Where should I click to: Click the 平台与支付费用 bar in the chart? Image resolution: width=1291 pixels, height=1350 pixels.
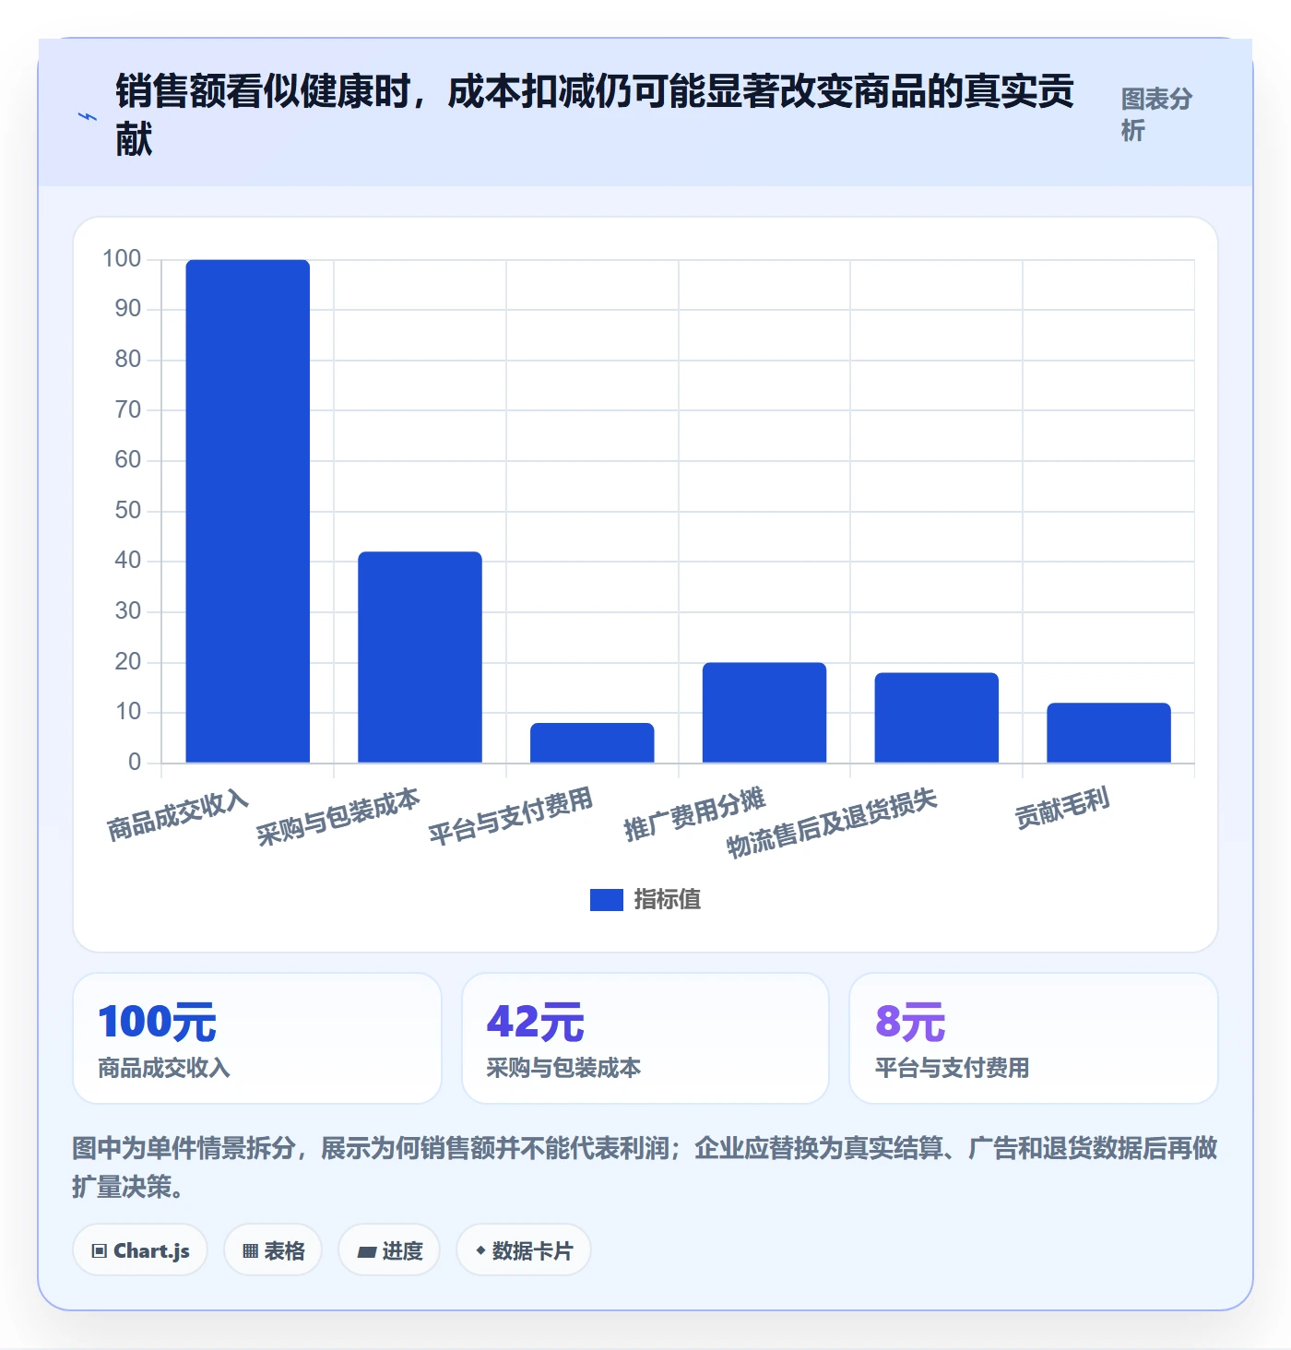tap(592, 742)
